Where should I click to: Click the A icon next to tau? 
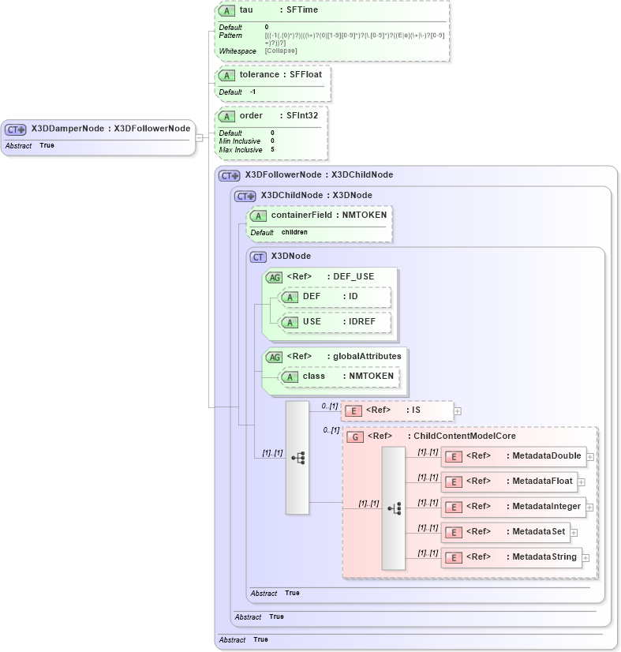(x=226, y=11)
